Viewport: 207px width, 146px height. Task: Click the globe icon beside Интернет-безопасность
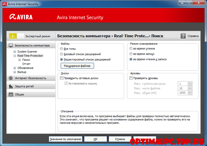[x=11, y=78]
